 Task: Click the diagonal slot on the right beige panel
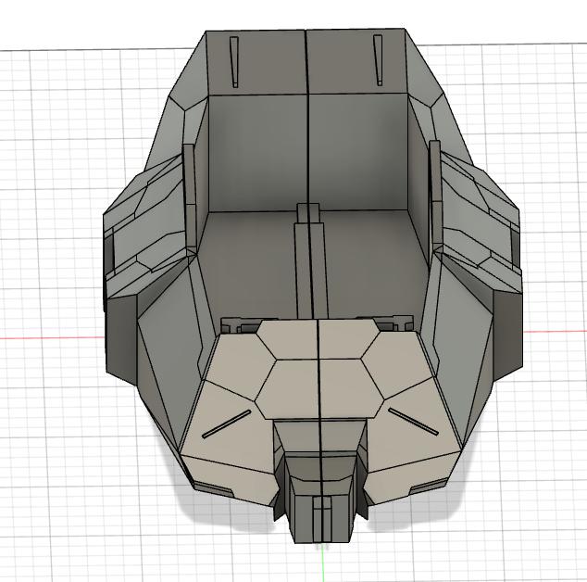[x=413, y=422]
